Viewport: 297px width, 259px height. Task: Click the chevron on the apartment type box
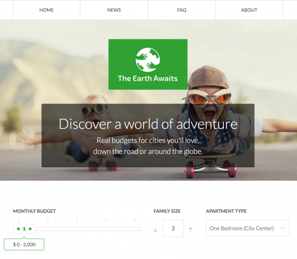click(x=283, y=229)
